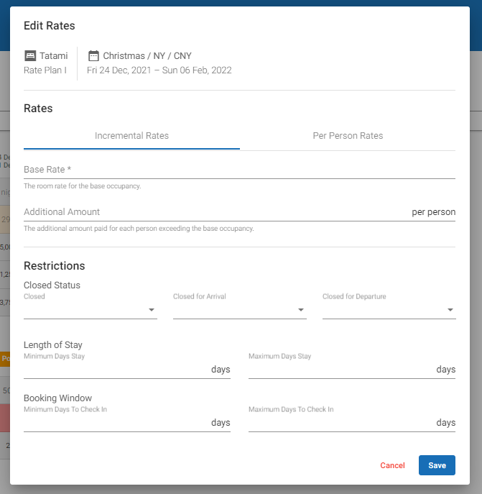482x494 pixels.
Task: Click the Maximum Days To Check In field
Action: click(341, 423)
